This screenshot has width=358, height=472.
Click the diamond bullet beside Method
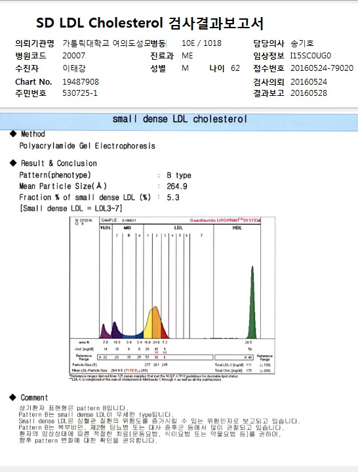pyautogui.click(x=13, y=134)
